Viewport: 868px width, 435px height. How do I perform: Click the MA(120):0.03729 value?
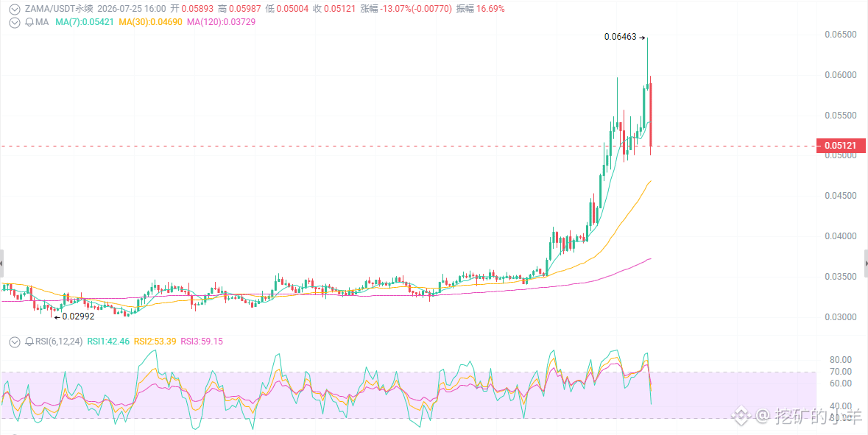[221, 22]
